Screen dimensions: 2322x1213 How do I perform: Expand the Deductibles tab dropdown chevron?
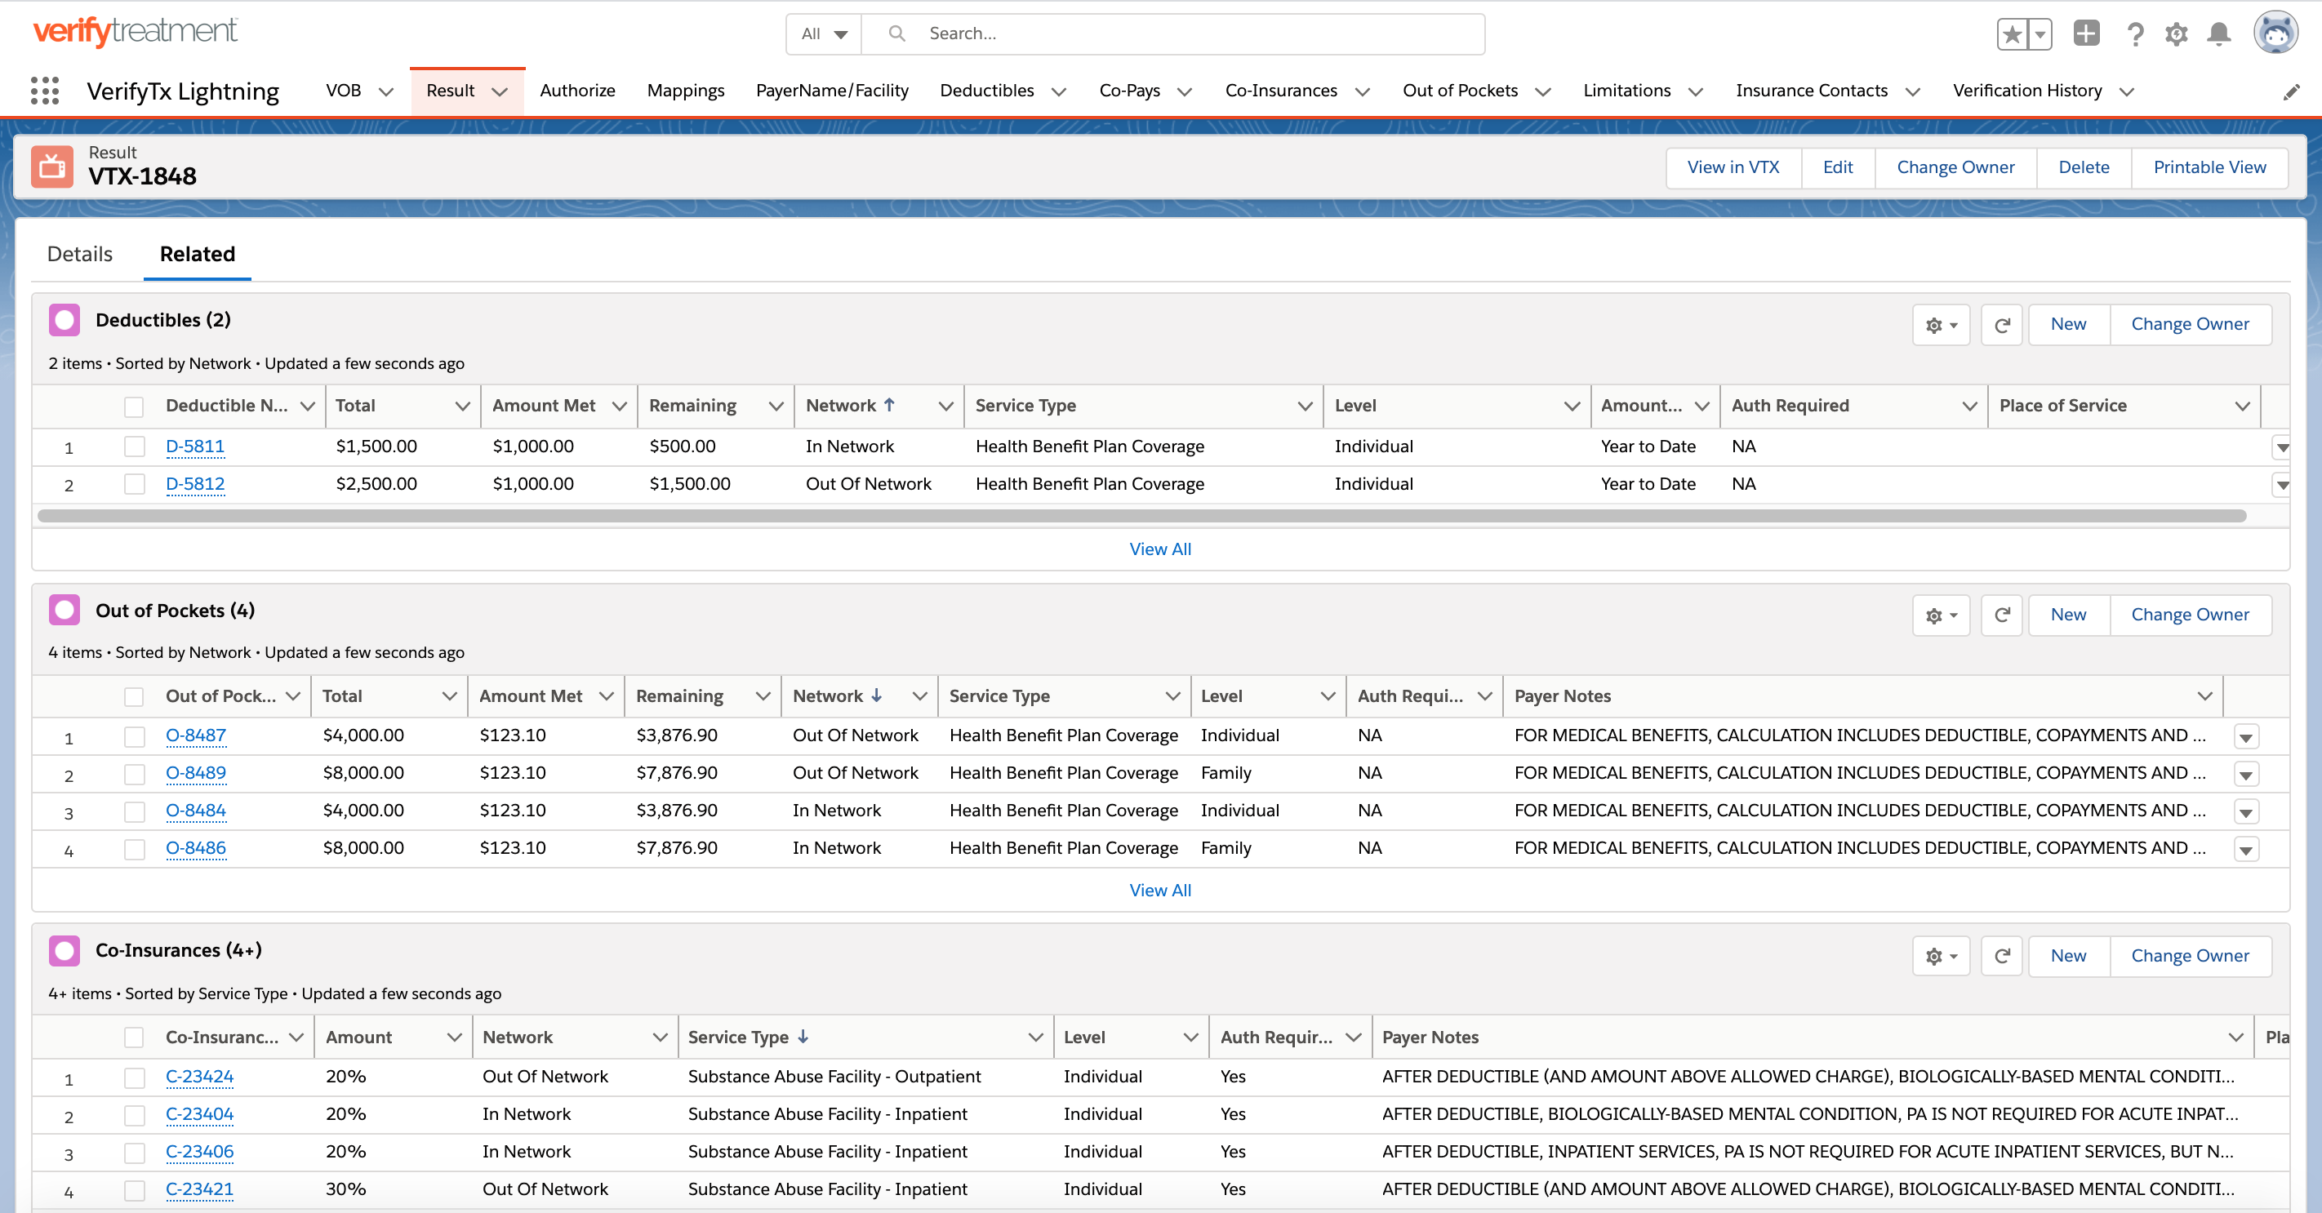pyautogui.click(x=1059, y=92)
